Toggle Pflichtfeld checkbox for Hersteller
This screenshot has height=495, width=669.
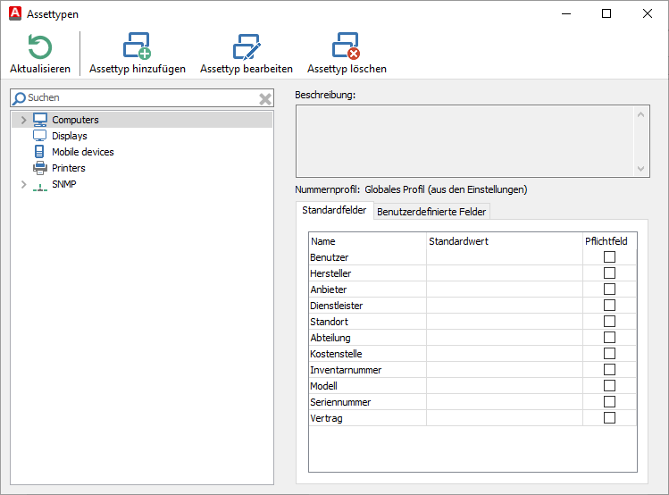pos(609,273)
